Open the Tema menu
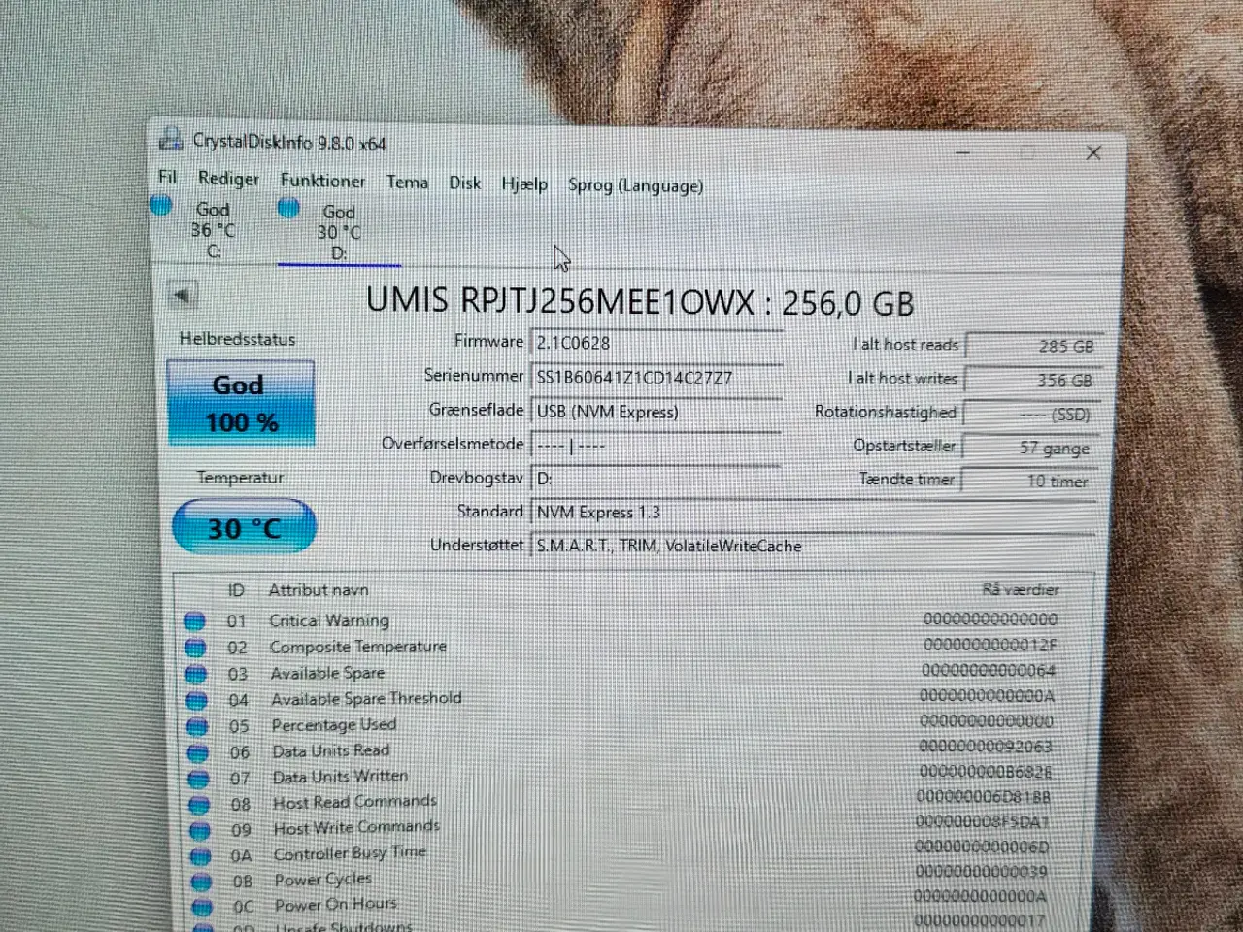Screen dimensions: 1243x932 [x=407, y=182]
